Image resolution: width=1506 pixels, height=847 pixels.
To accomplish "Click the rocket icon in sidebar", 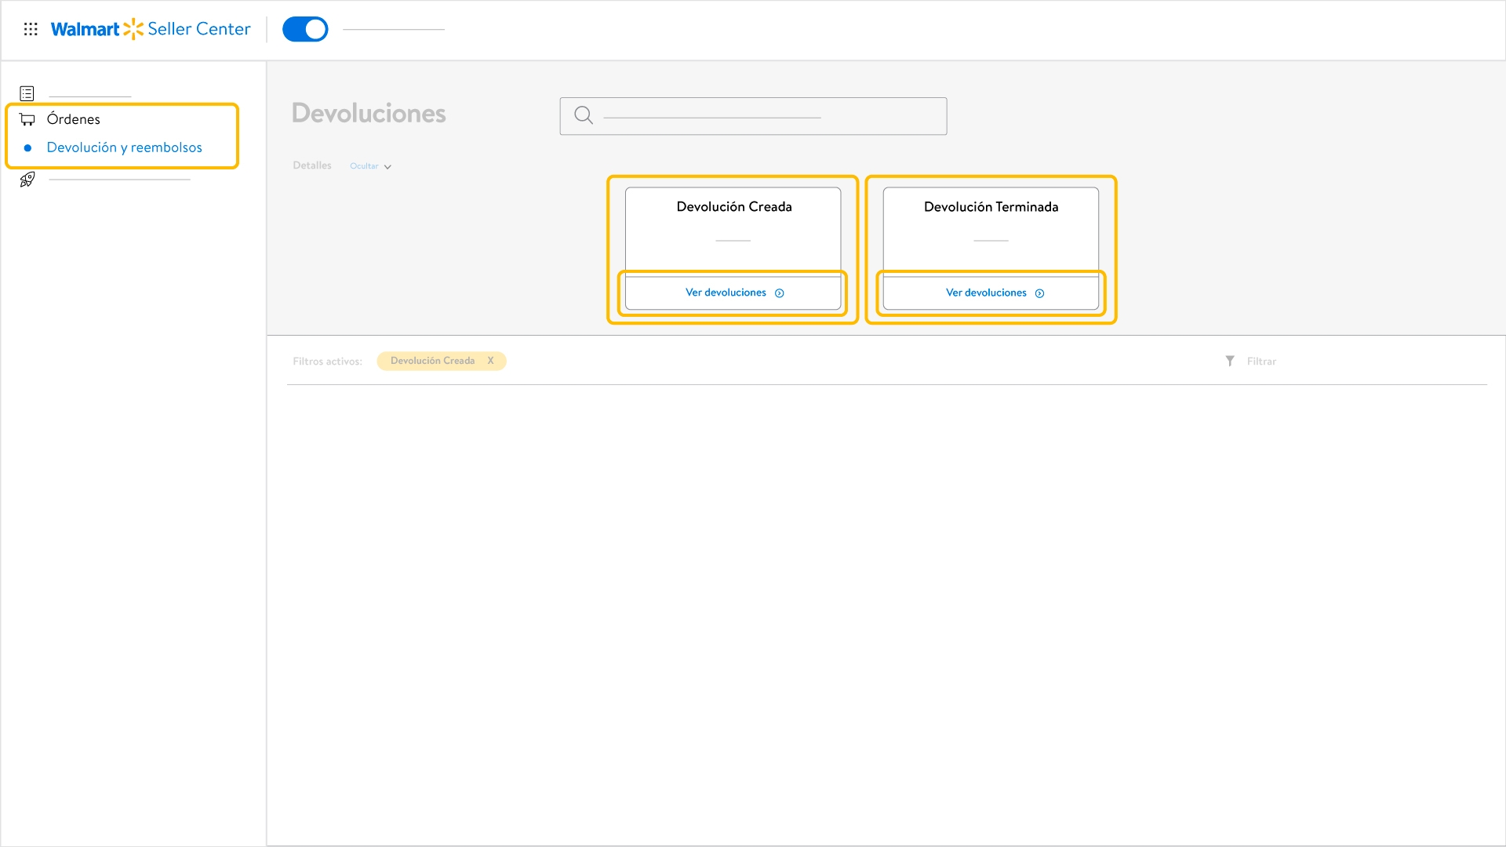I will (x=27, y=180).
